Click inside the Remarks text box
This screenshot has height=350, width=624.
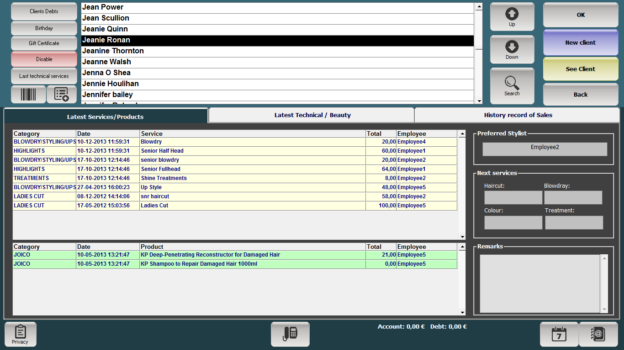point(539,283)
